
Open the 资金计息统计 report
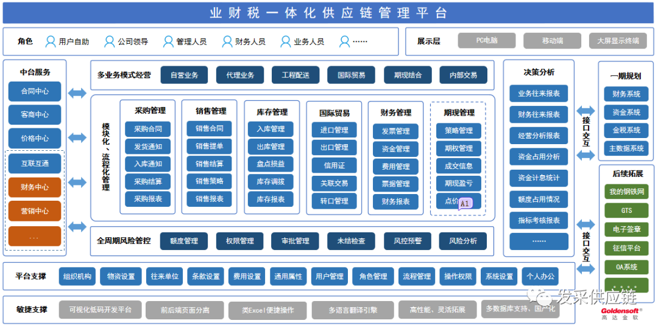click(539, 178)
